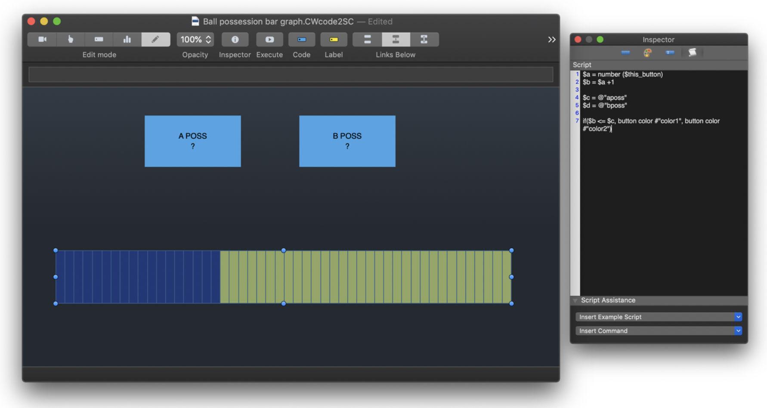Click the A POSS button

(193, 141)
